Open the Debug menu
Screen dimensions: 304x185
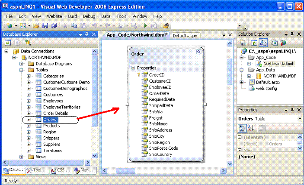click(x=89, y=16)
